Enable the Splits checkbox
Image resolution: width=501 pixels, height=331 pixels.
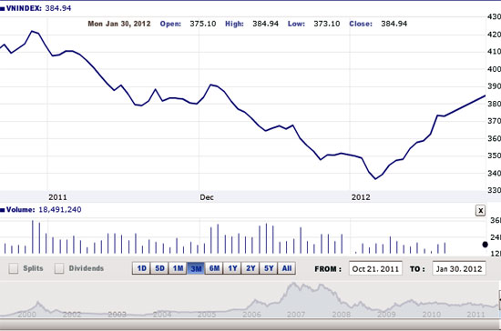pyautogui.click(x=14, y=268)
